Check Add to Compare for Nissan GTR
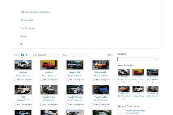This screenshot has height=115, width=173. [x=93, y=80]
